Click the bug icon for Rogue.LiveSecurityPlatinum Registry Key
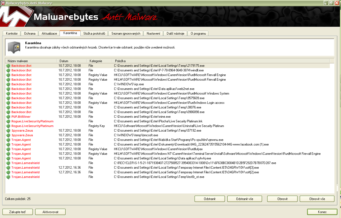The height and width of the screenshot is (218, 341). (x=8, y=126)
